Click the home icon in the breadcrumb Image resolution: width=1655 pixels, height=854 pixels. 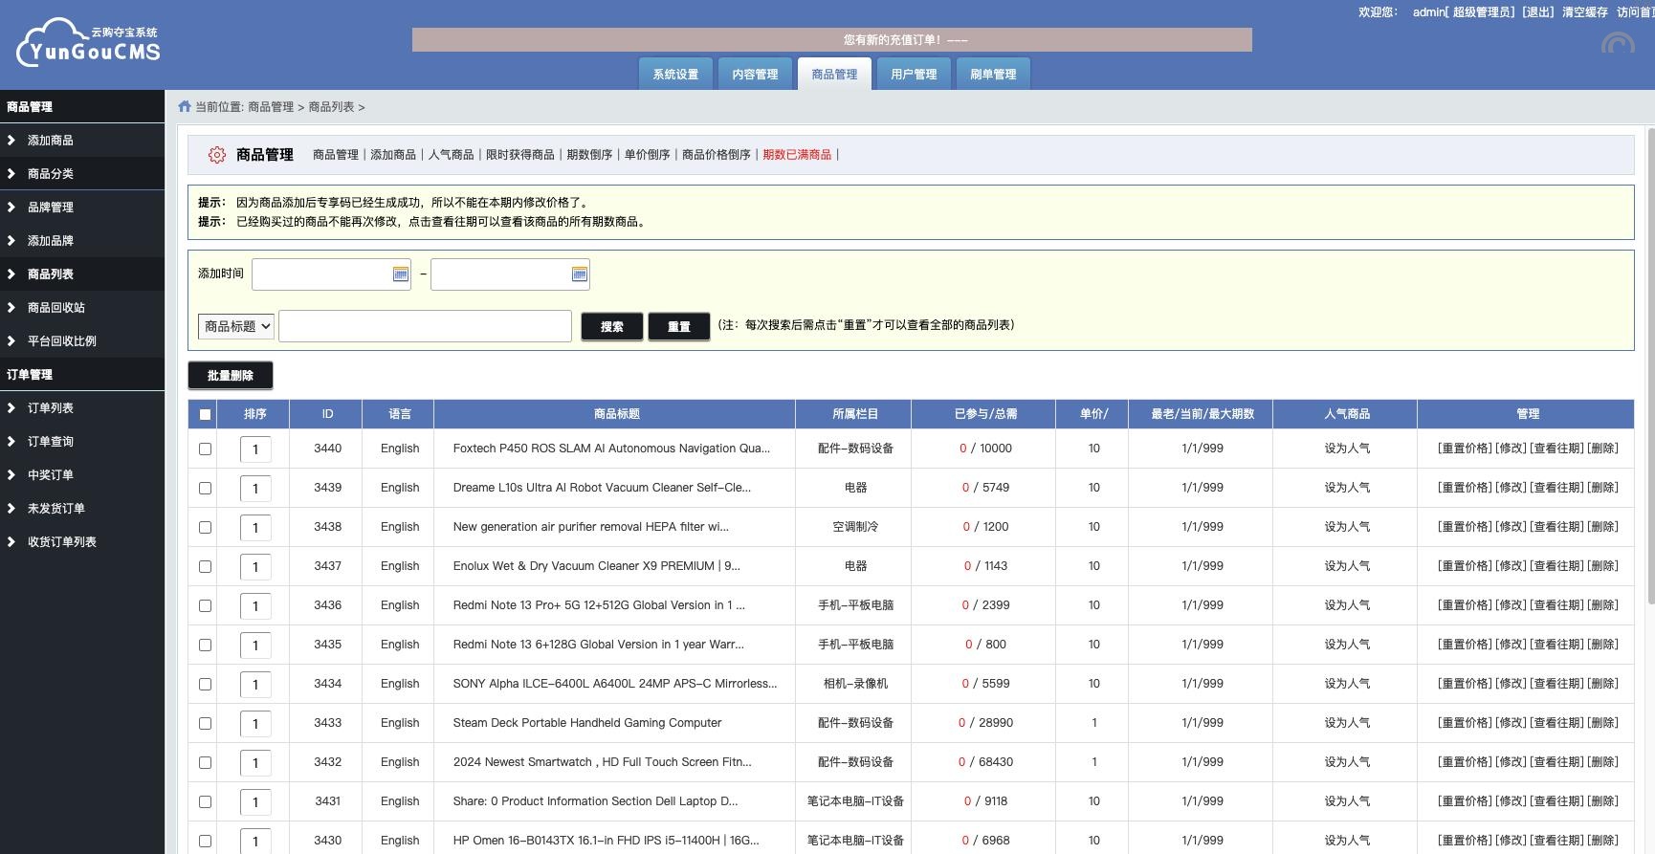185,107
